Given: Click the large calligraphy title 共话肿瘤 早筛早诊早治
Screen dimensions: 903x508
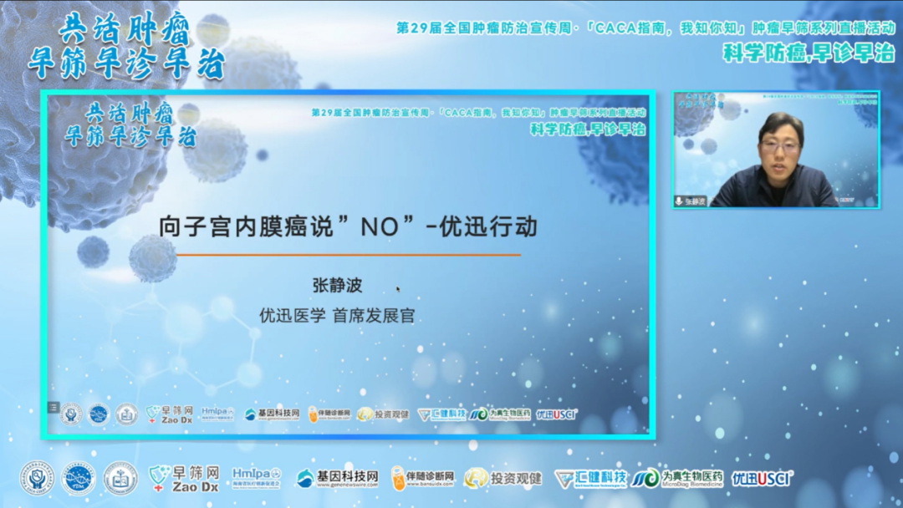Looking at the screenshot, I should (127, 47).
